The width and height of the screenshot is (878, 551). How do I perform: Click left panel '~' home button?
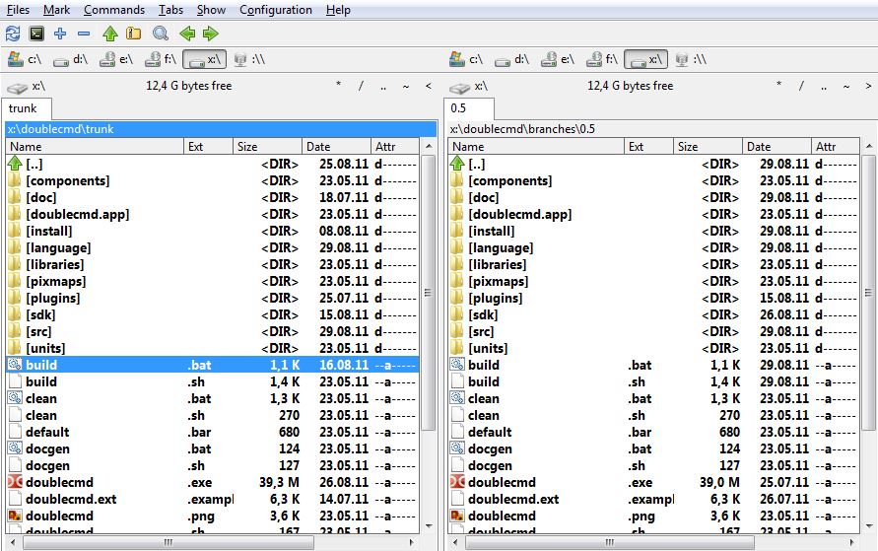pos(406,86)
